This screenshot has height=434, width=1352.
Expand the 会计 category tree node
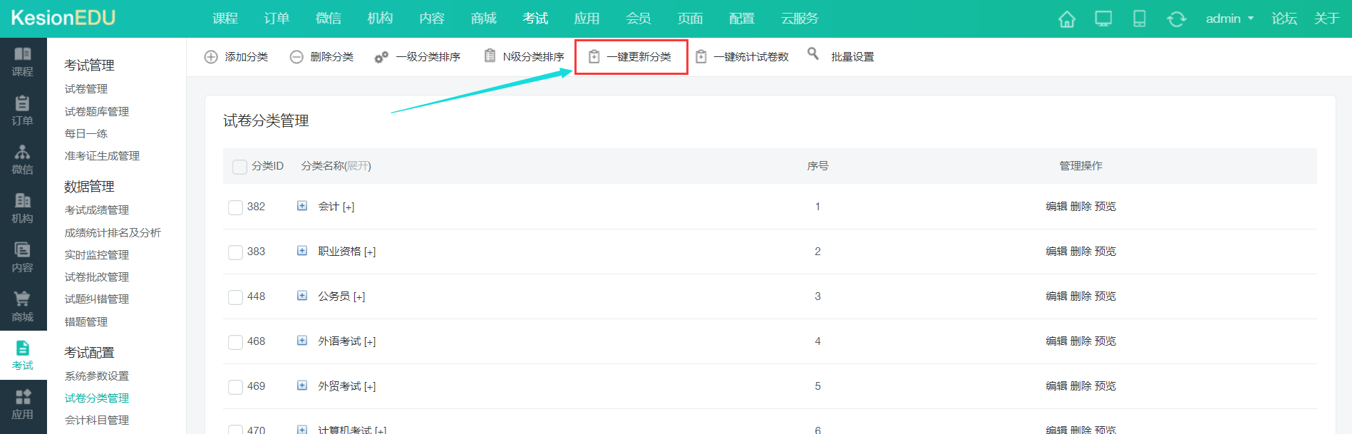(302, 206)
